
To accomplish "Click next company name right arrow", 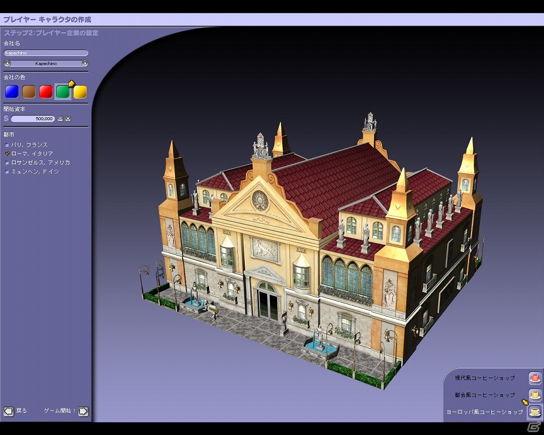I will point(84,63).
